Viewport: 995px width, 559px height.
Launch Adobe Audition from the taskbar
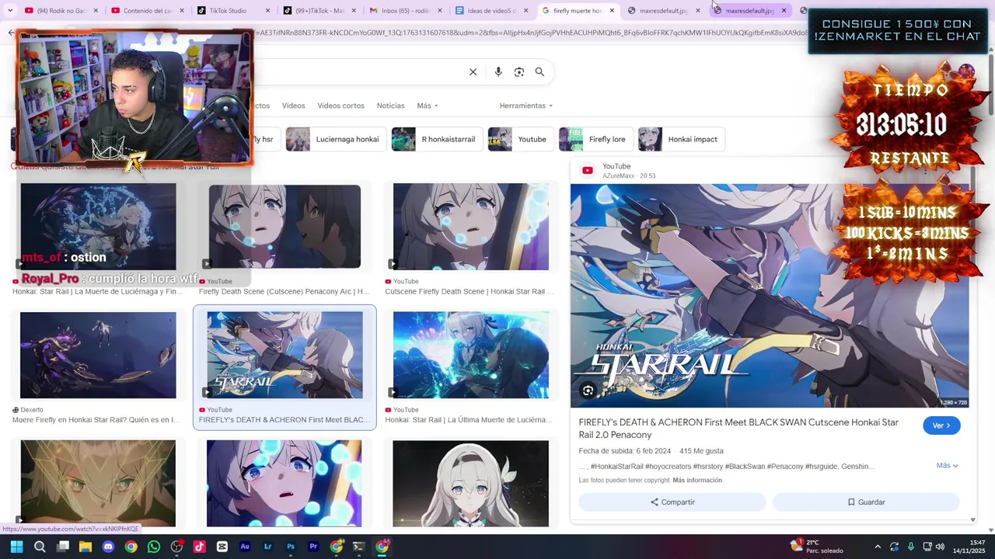point(245,547)
